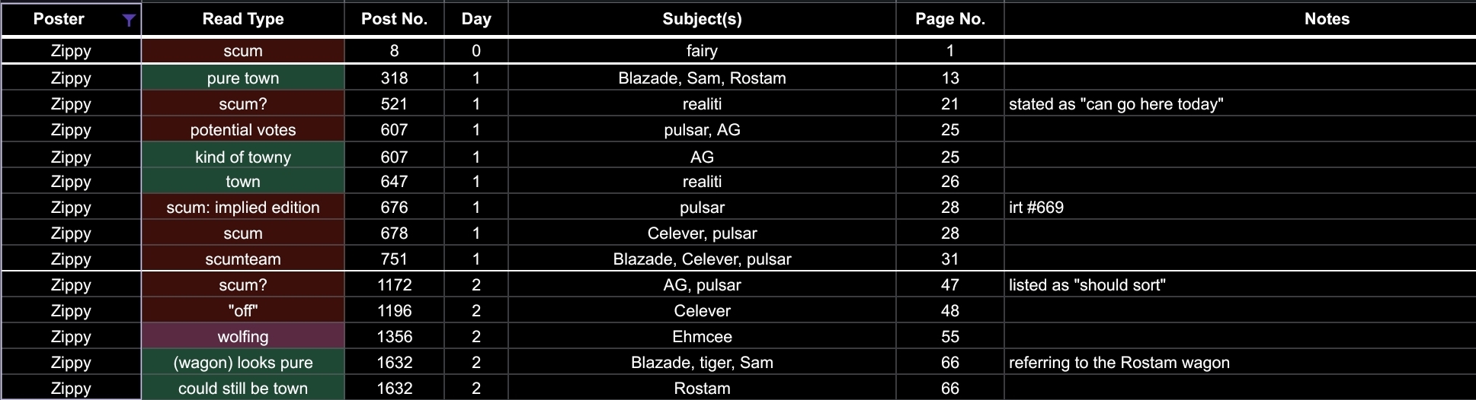
Task: Click the 'irt #669' note cell
Action: 1036,208
